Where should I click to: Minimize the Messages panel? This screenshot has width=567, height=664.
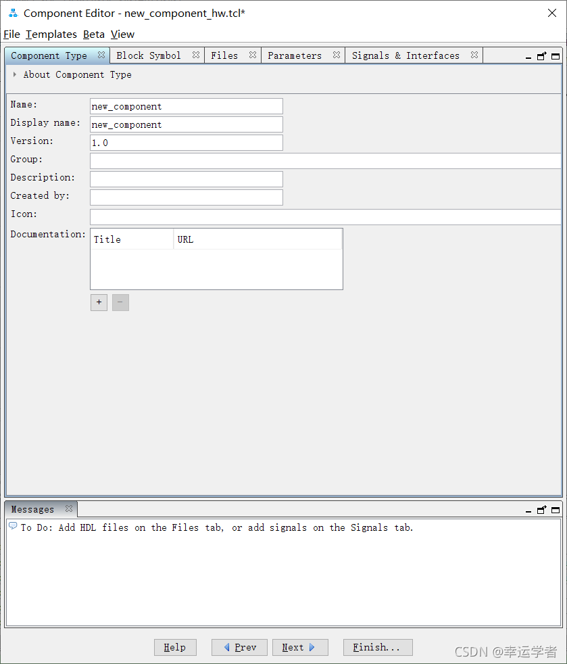pos(528,511)
